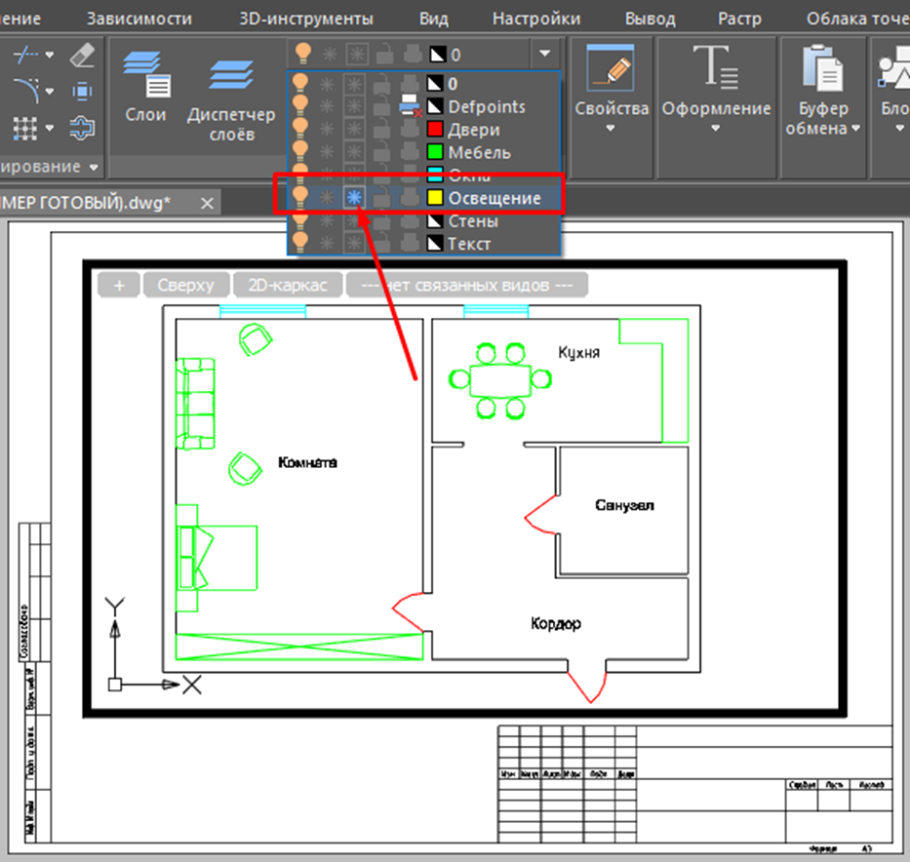910x862 pixels.
Task: Collapse the layer list dropdown arrow
Action: coord(545,54)
